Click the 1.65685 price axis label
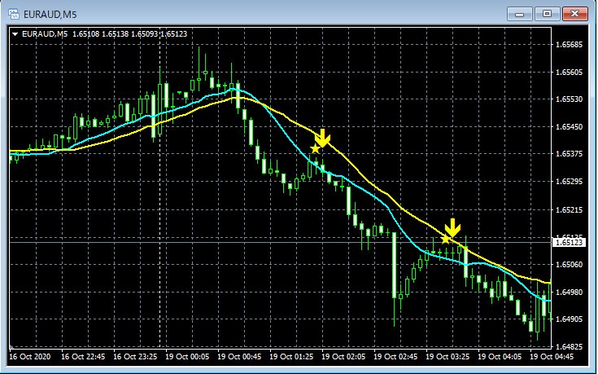The height and width of the screenshot is (374, 598). coord(569,45)
